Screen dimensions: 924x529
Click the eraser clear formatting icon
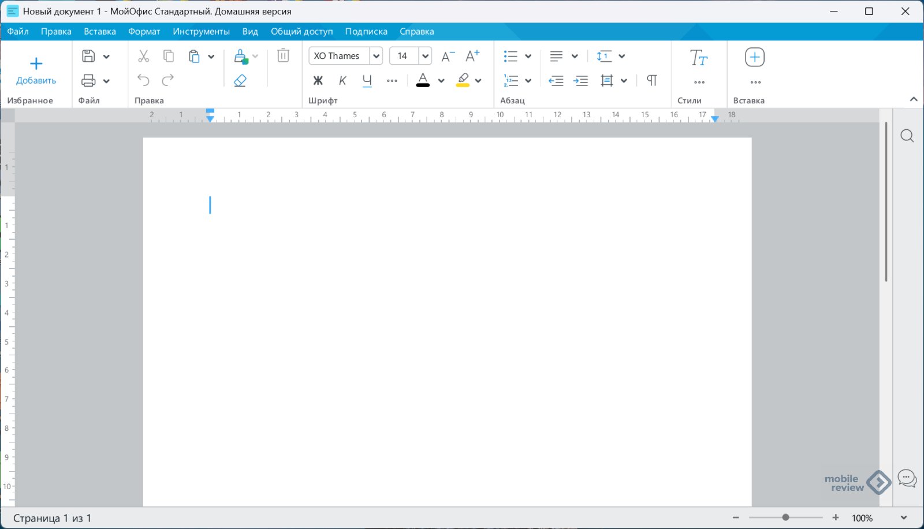pos(240,81)
